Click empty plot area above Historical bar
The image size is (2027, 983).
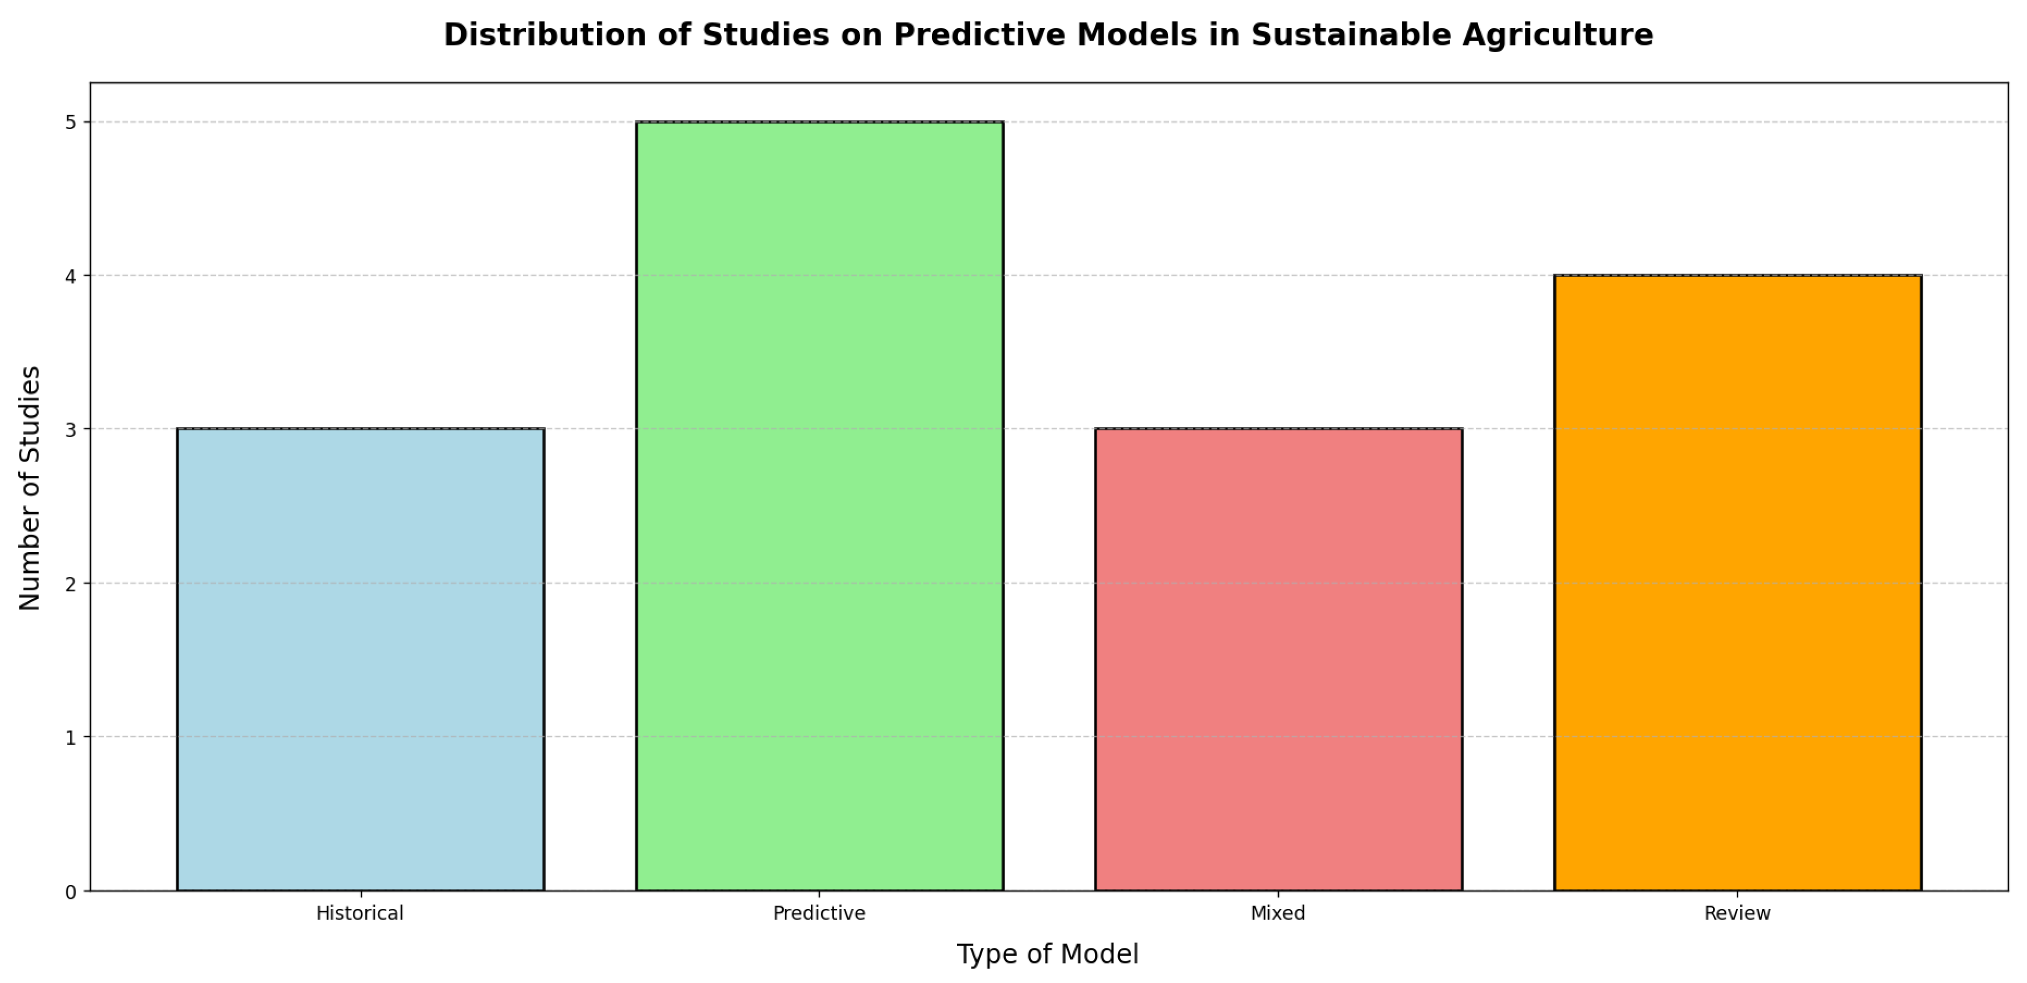(x=360, y=260)
